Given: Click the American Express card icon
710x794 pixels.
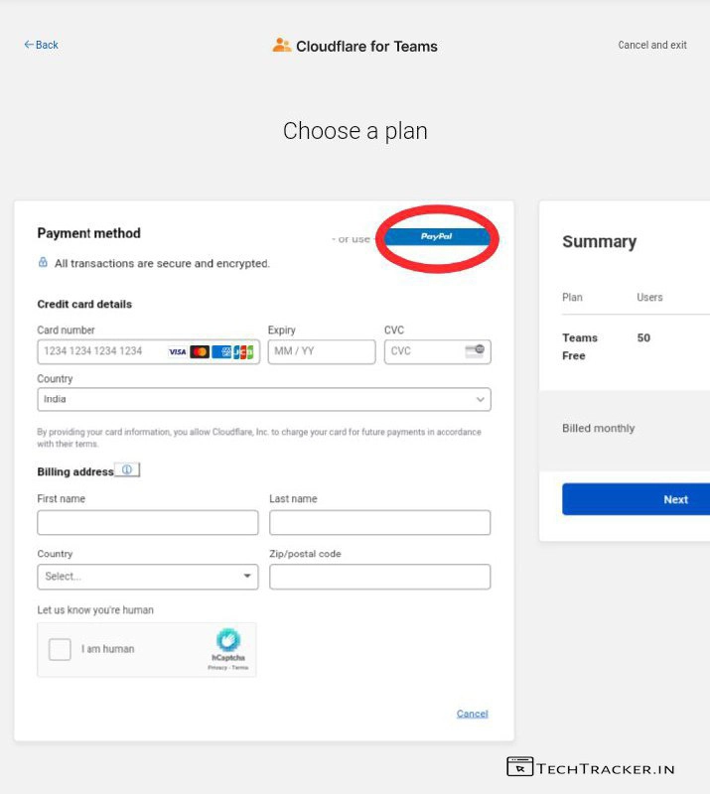Looking at the screenshot, I should pos(221,351).
